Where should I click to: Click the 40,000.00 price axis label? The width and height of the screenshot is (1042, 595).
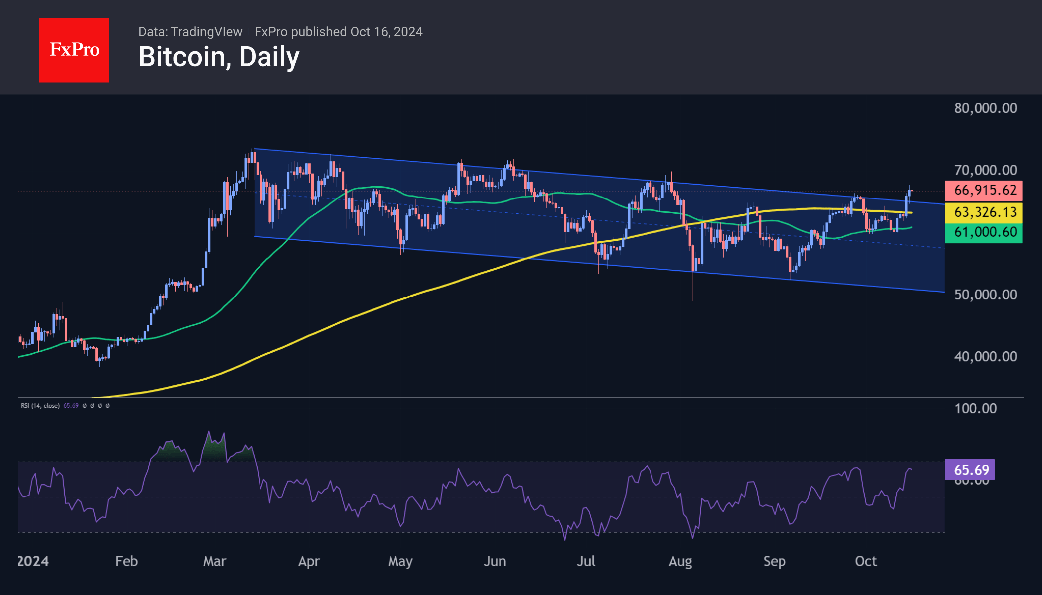point(985,356)
